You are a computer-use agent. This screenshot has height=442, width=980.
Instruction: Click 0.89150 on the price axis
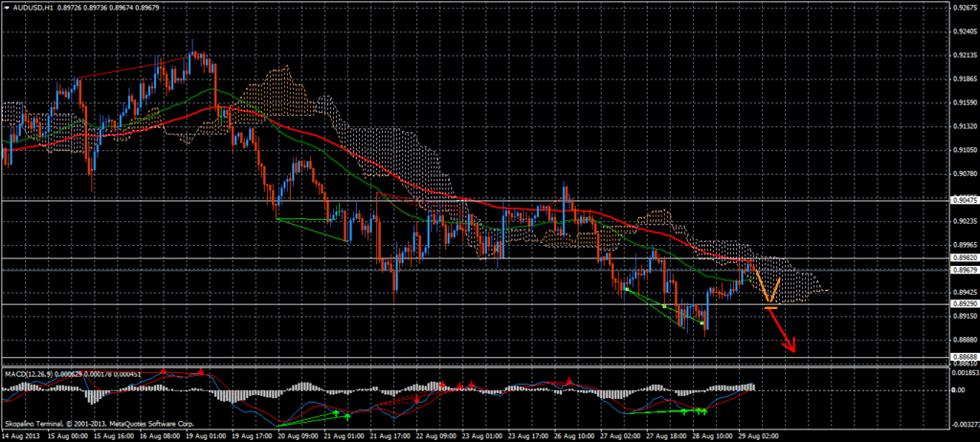pos(964,316)
